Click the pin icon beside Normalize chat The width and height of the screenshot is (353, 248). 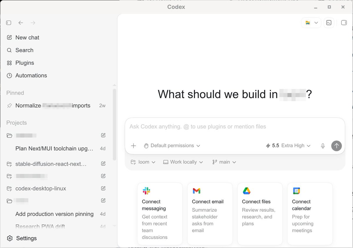click(9, 105)
